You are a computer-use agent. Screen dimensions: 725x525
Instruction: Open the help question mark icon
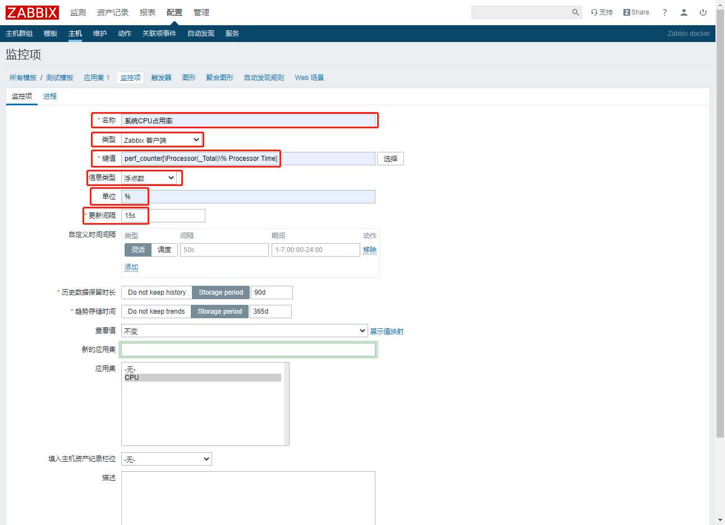pyautogui.click(x=665, y=12)
